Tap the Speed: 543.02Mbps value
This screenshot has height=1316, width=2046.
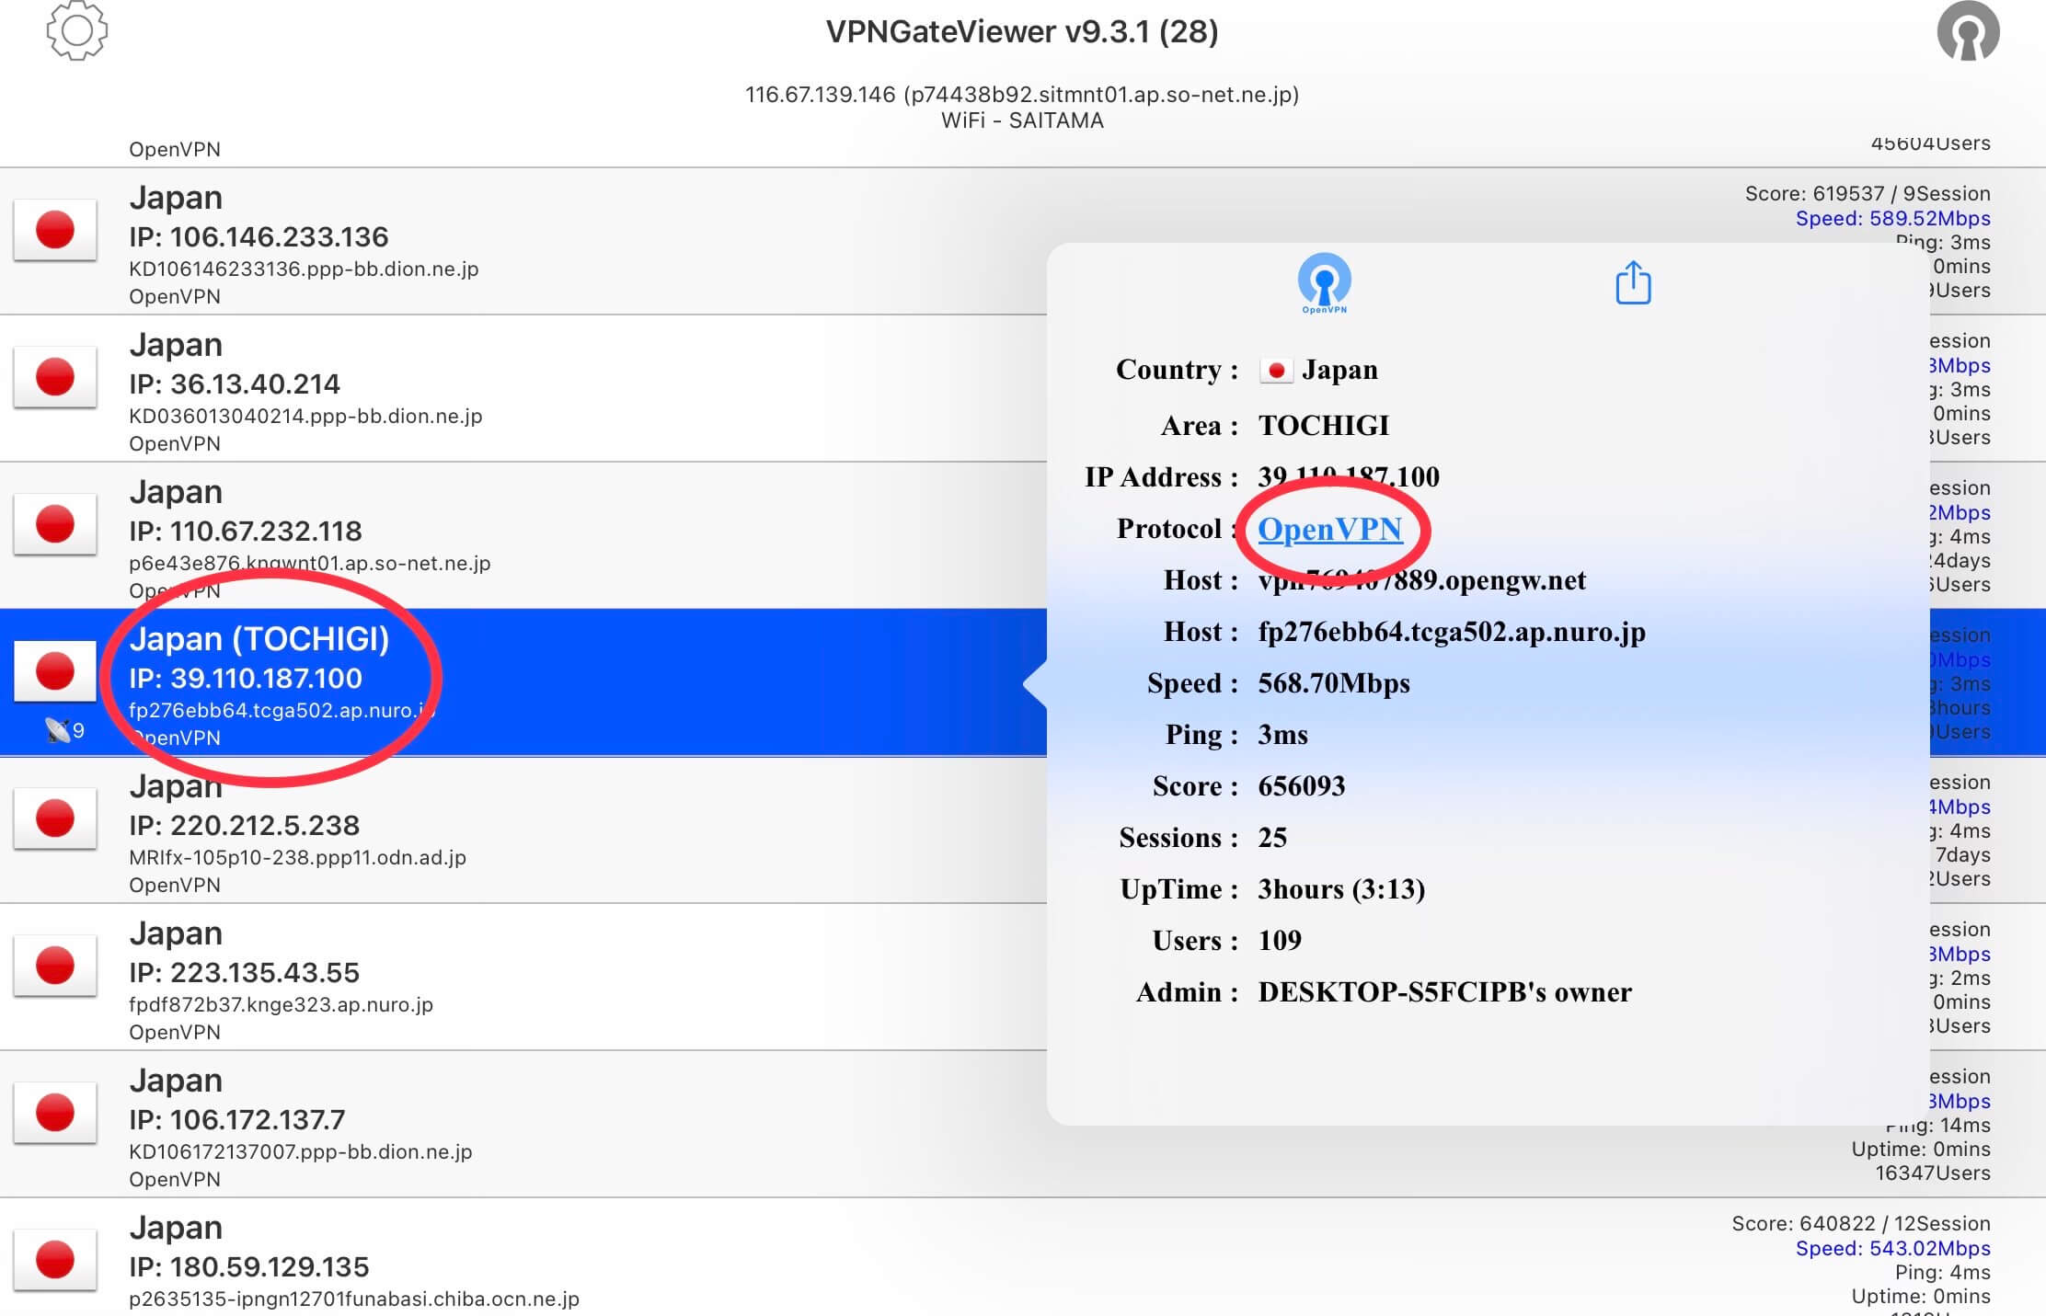click(1893, 1248)
